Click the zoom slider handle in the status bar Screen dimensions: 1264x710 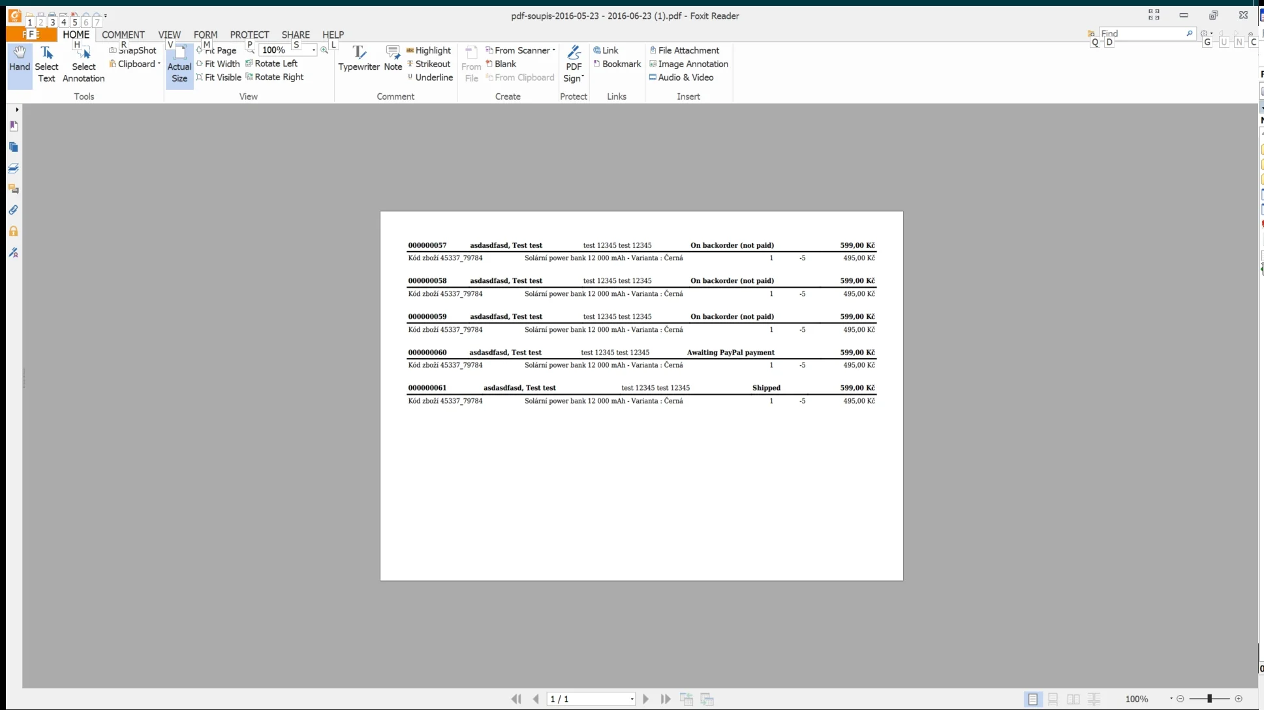(x=1209, y=699)
